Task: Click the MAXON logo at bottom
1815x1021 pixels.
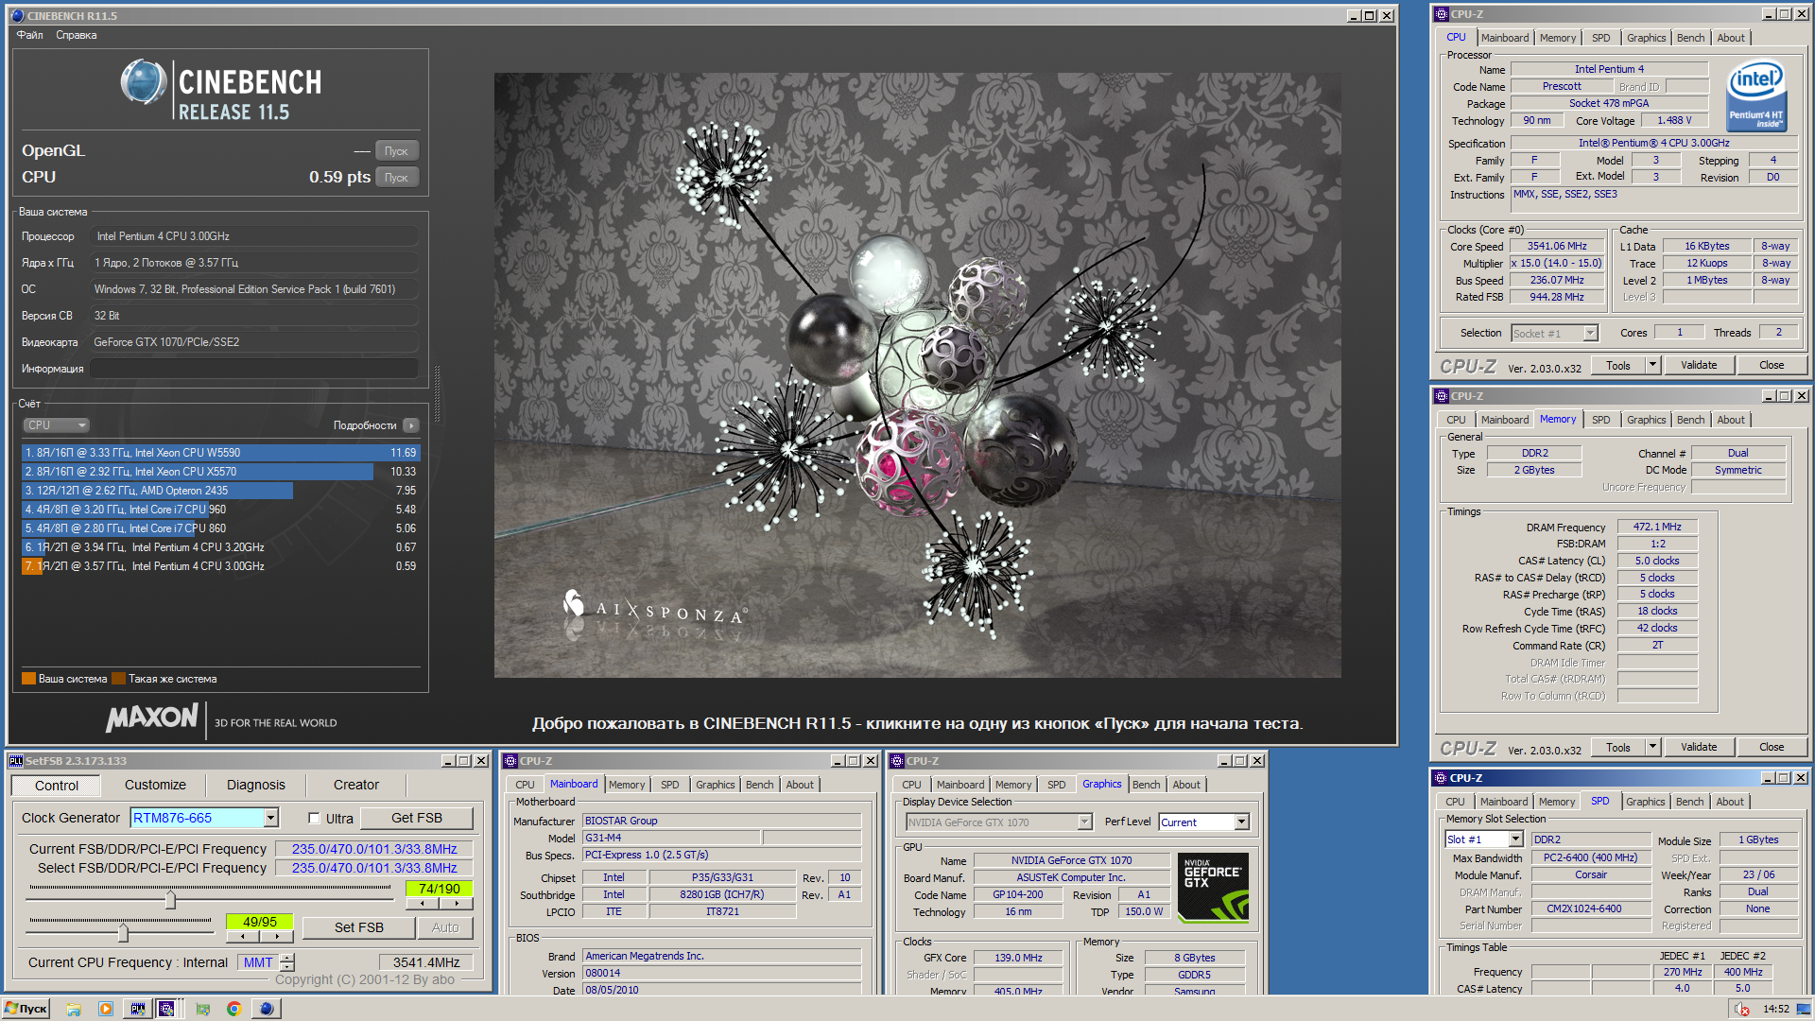Action: pos(152,718)
